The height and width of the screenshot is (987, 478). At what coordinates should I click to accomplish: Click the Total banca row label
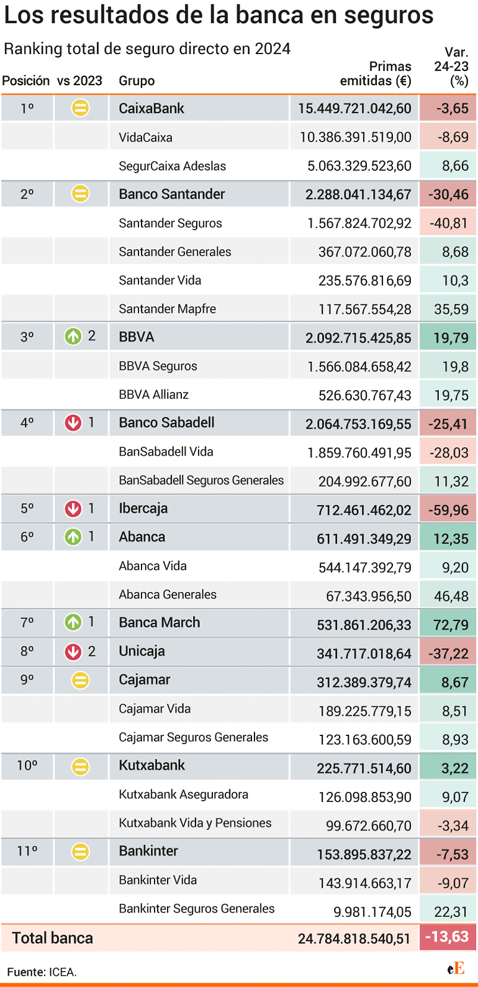(53, 938)
